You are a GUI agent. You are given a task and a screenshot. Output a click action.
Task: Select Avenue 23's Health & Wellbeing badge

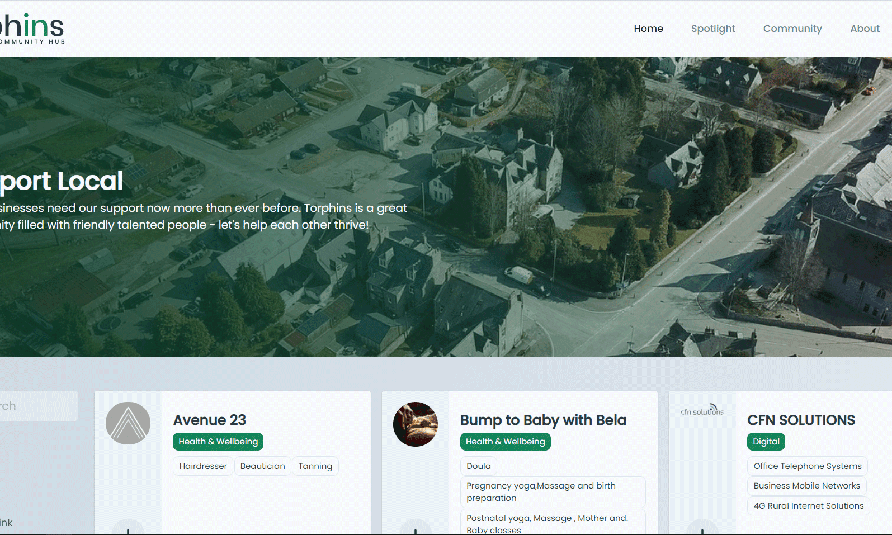click(x=218, y=442)
